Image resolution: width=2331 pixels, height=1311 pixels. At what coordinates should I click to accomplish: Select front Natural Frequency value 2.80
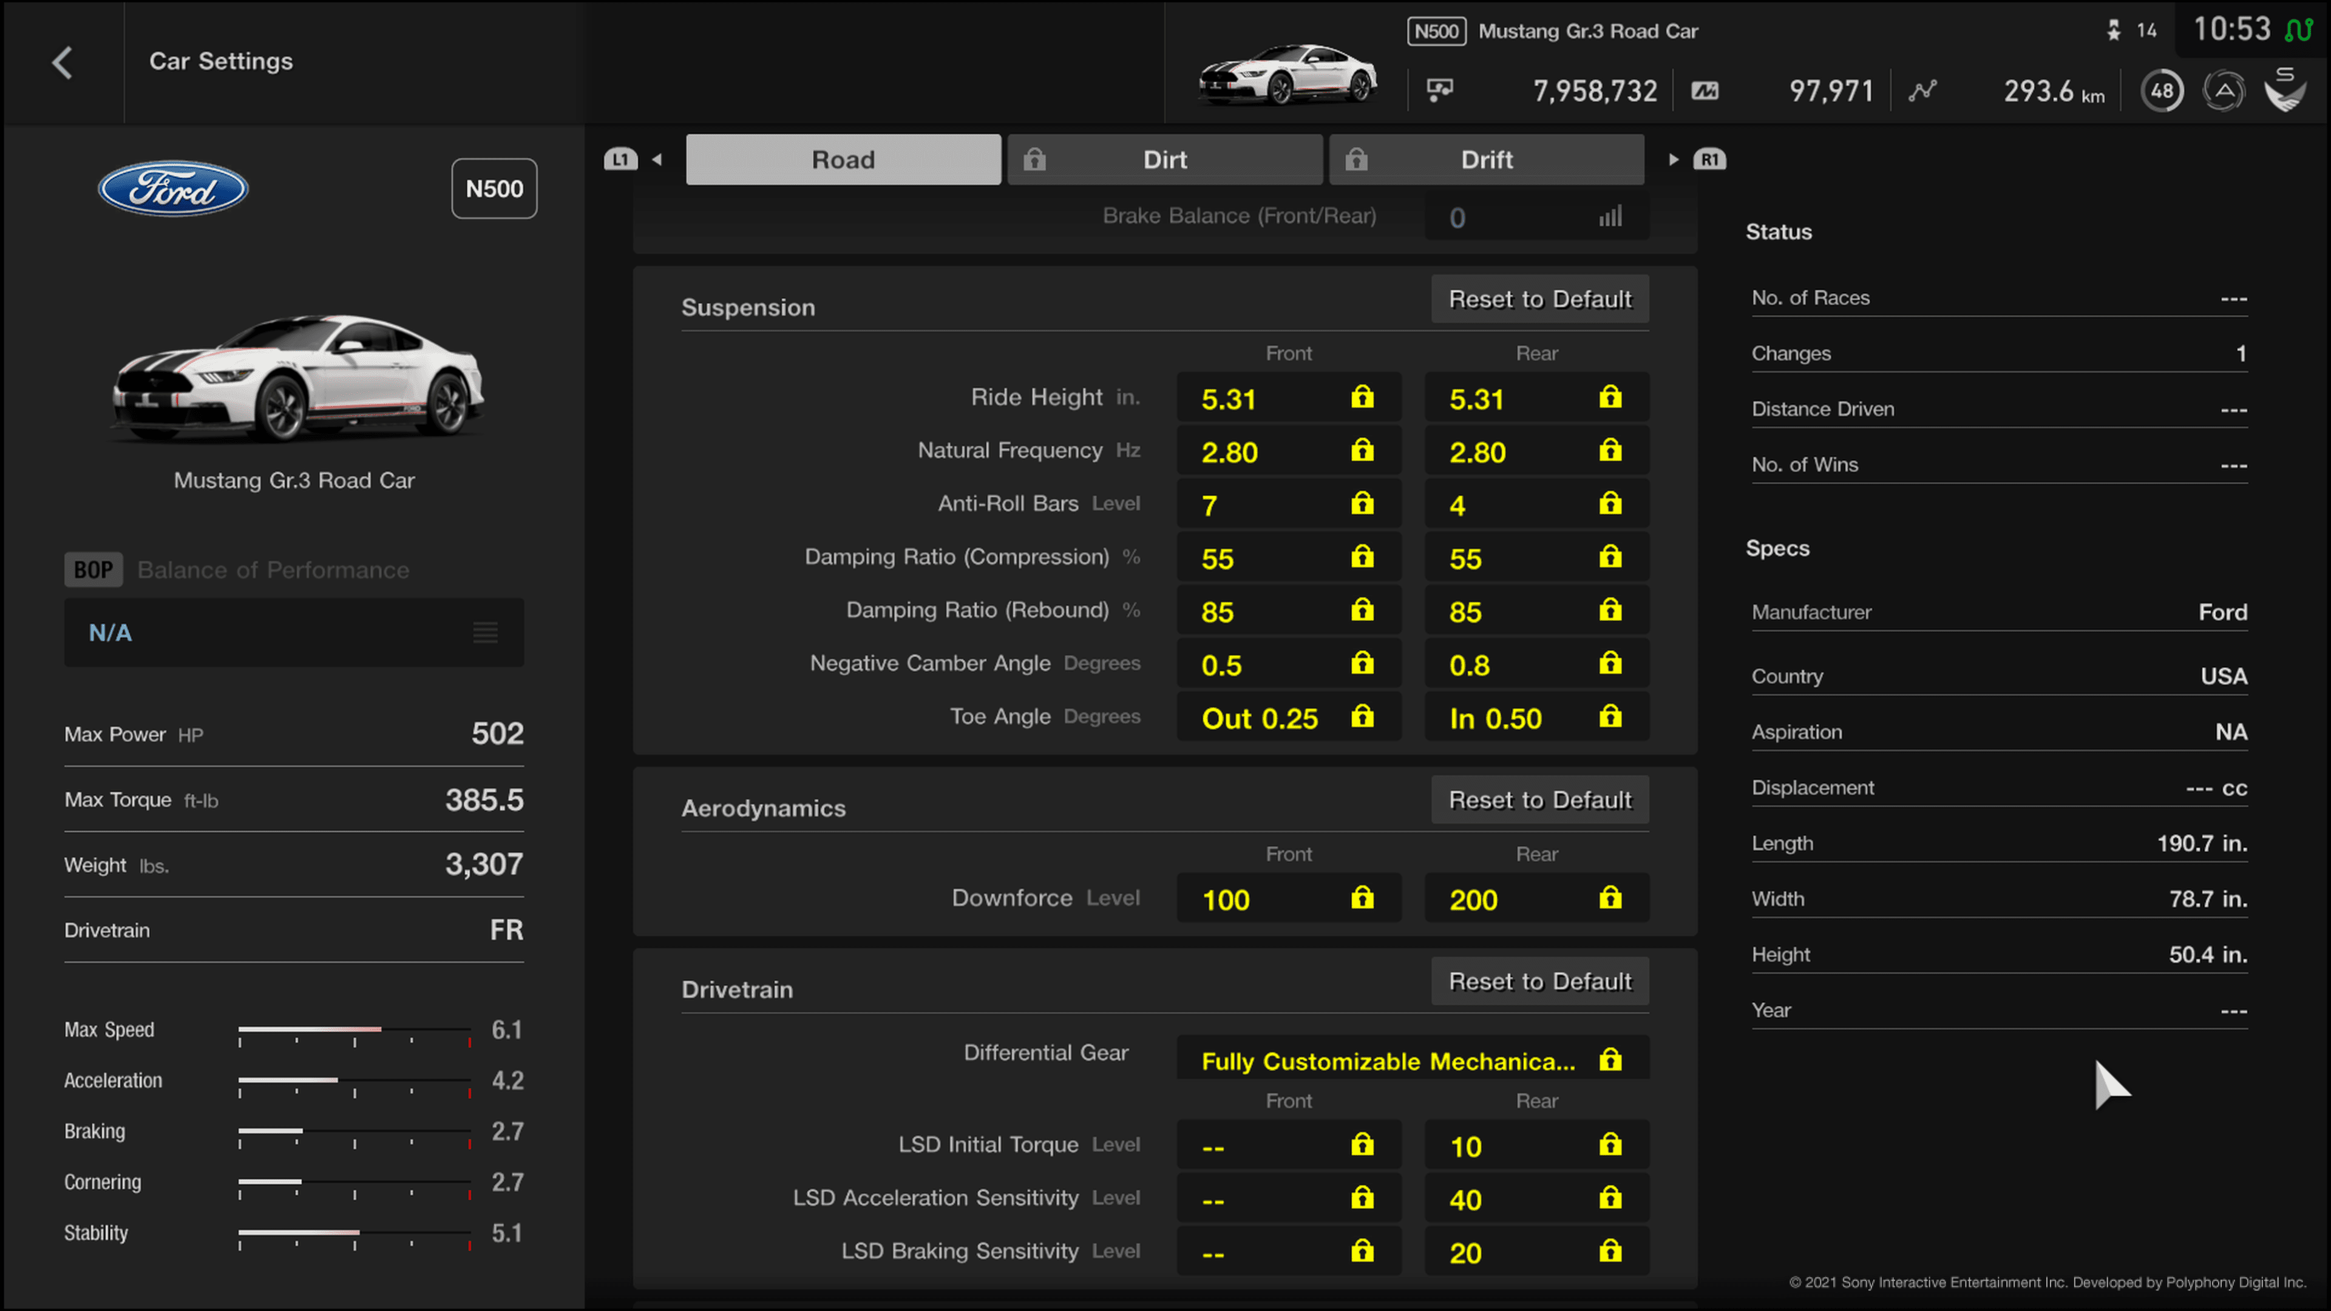tap(1289, 450)
